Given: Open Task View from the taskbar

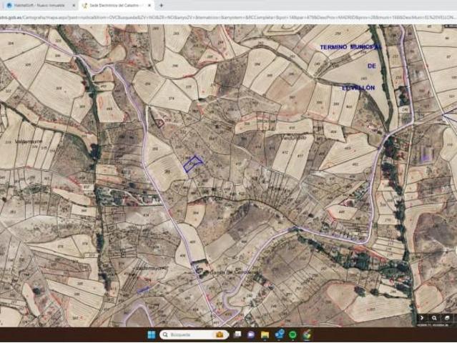Looking at the screenshot, I should tap(237, 334).
